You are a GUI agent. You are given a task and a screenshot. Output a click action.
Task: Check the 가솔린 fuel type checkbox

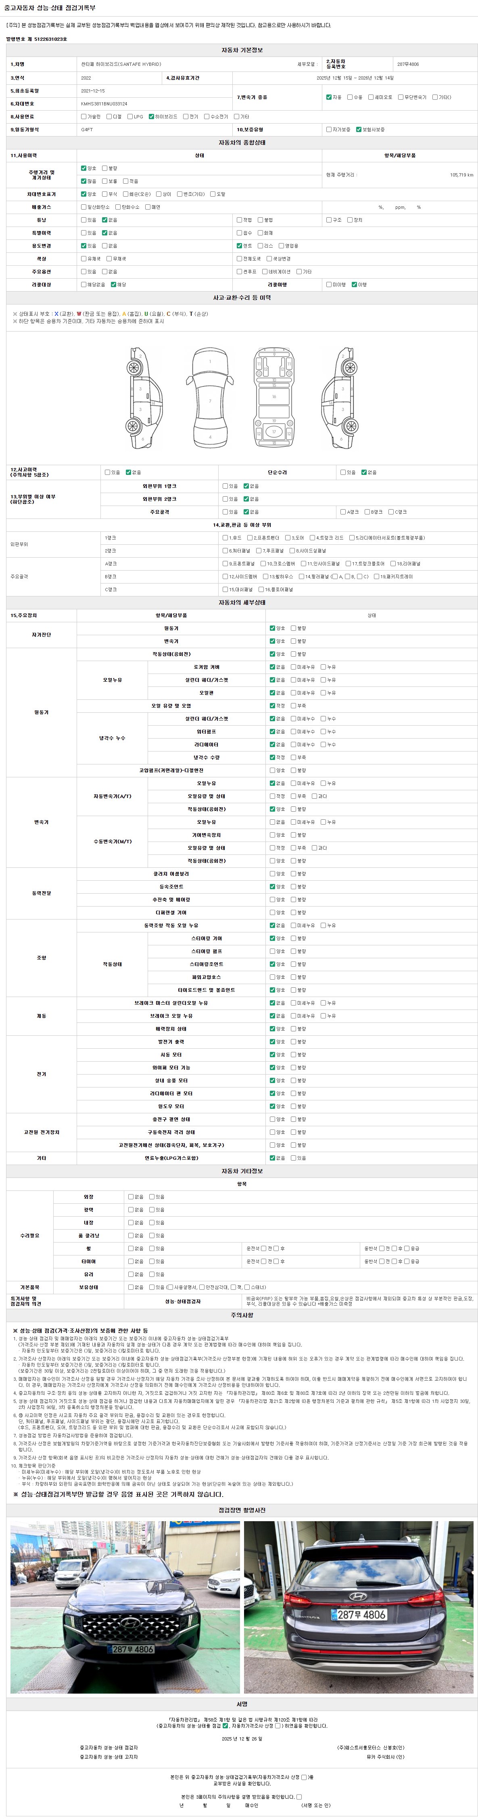[x=83, y=117]
